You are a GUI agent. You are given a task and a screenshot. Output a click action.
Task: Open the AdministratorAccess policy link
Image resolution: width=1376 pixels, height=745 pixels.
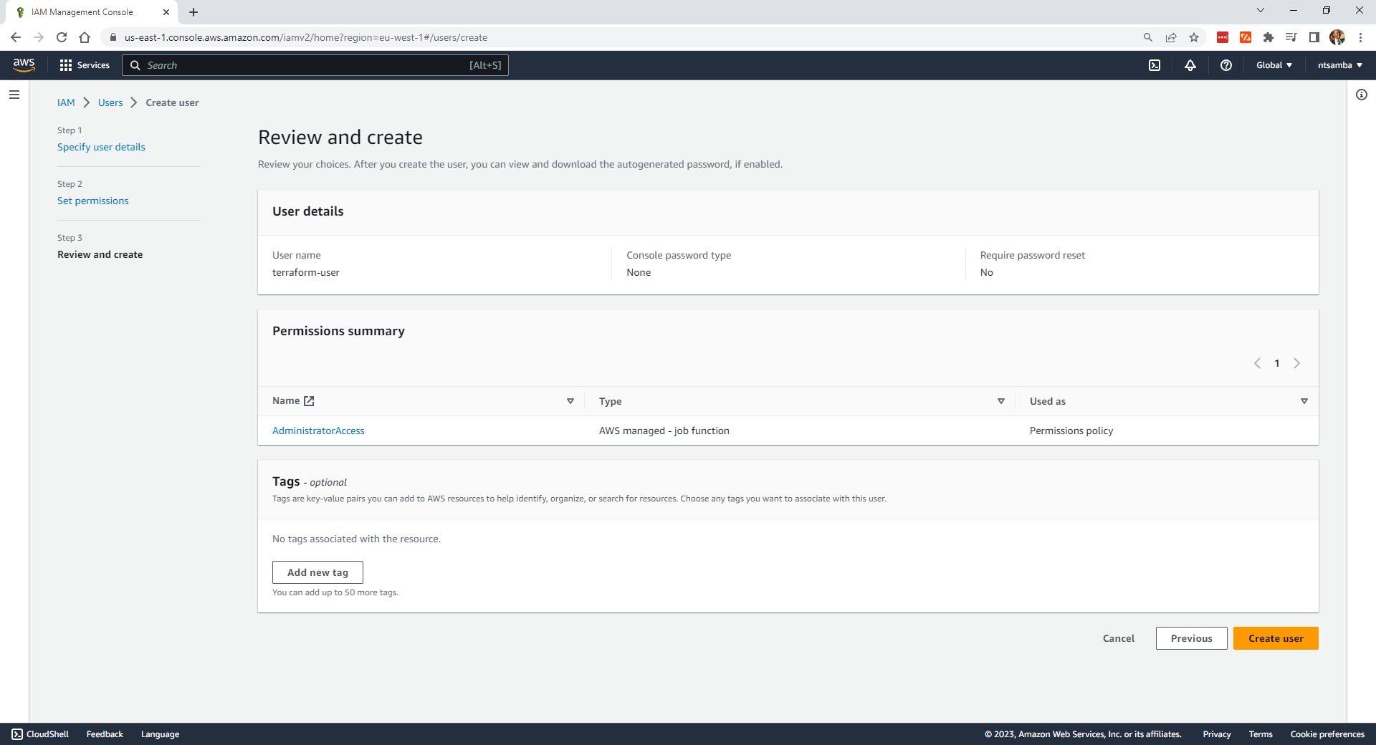(x=318, y=431)
